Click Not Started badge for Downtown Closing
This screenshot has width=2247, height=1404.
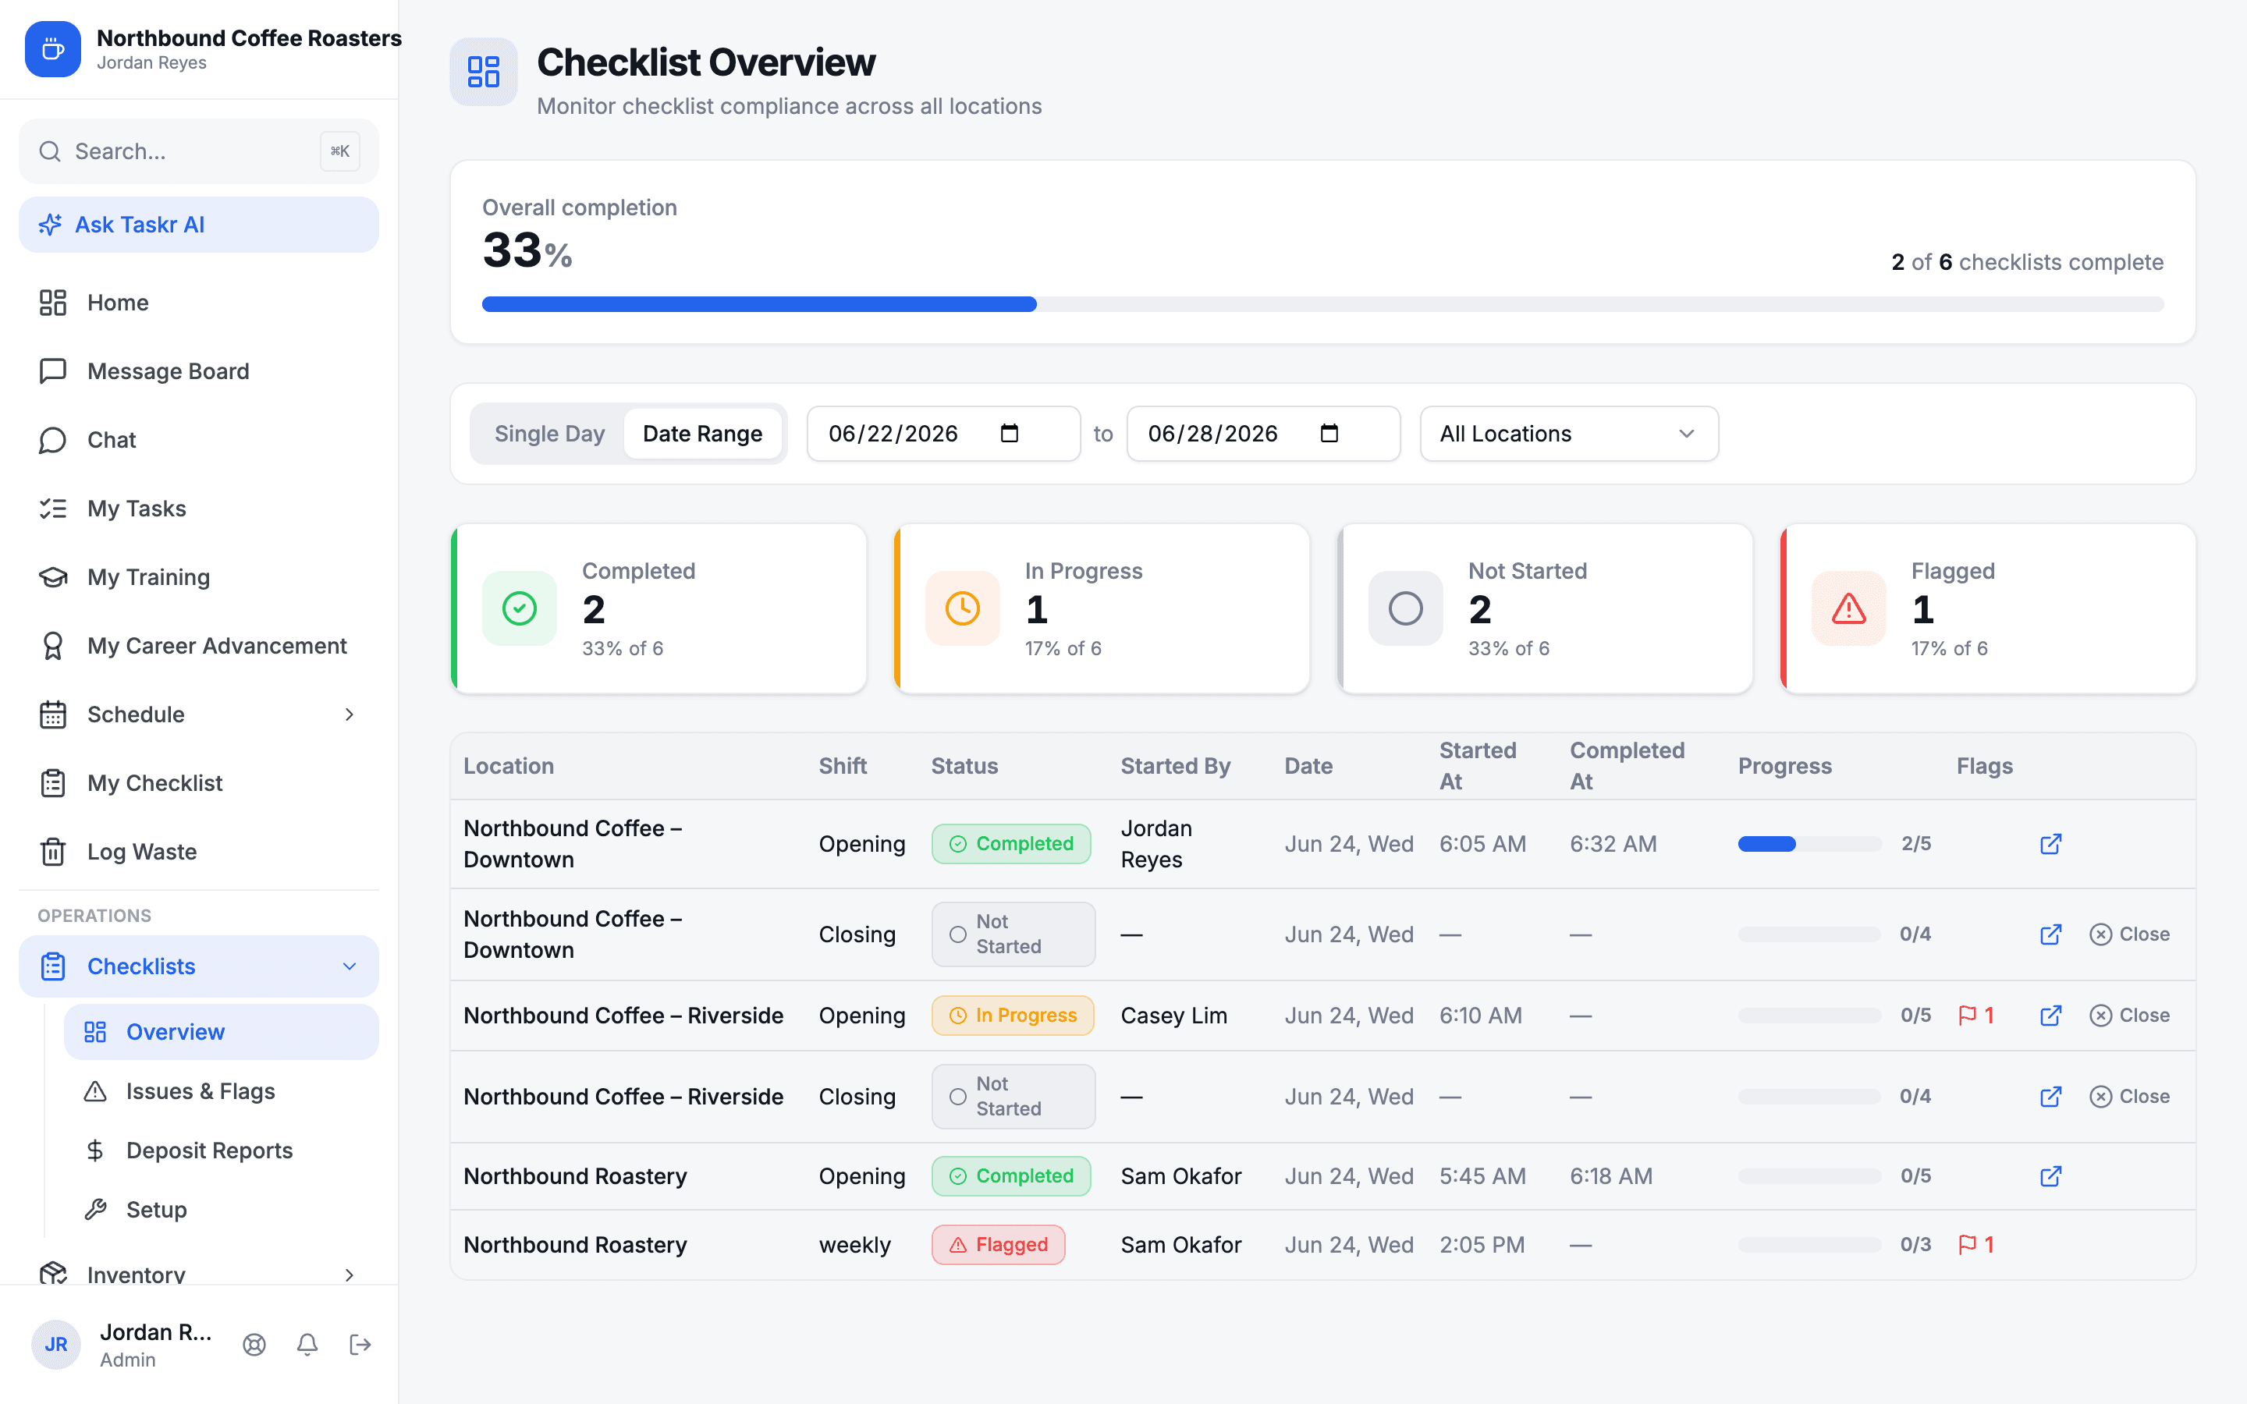pos(1013,934)
